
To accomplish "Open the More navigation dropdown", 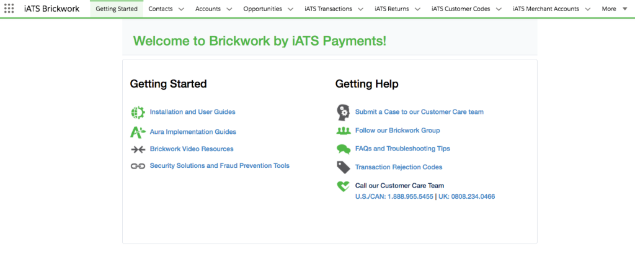I will 614,9.
